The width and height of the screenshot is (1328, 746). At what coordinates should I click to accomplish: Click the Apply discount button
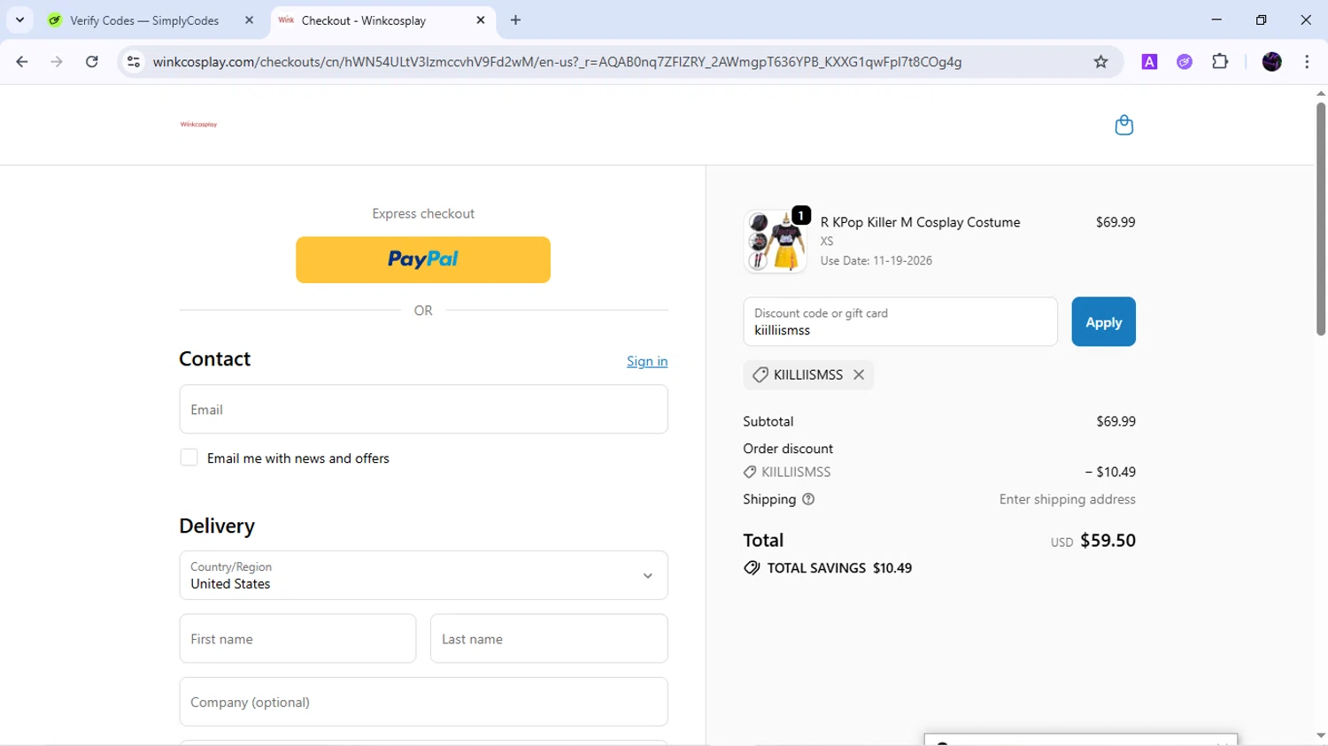coord(1103,322)
